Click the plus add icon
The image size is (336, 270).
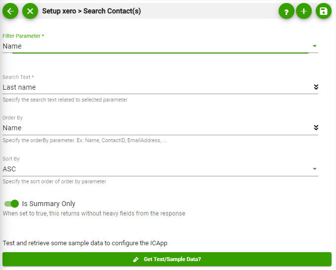tap(304, 11)
